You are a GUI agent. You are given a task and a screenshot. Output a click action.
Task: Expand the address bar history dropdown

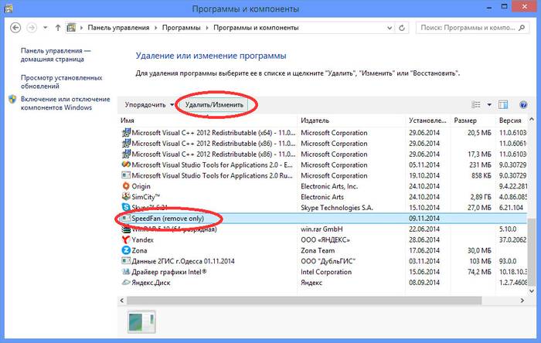(390, 27)
